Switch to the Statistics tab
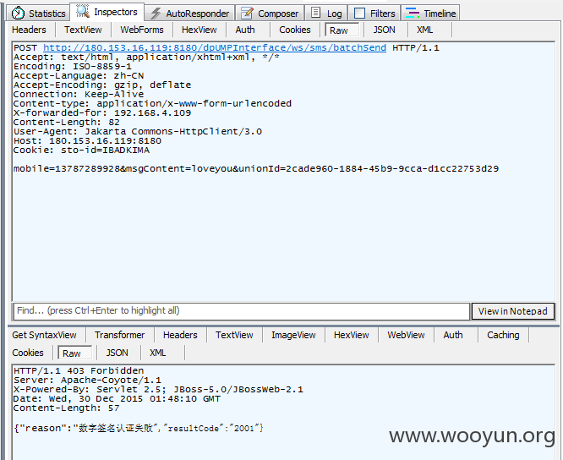Screen dimensions: 563x460 point(38,14)
